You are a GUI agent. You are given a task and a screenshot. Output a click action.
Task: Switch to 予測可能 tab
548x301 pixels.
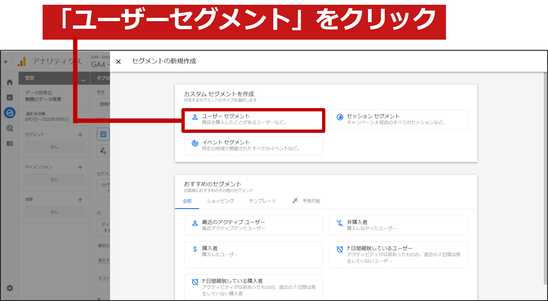point(311,201)
